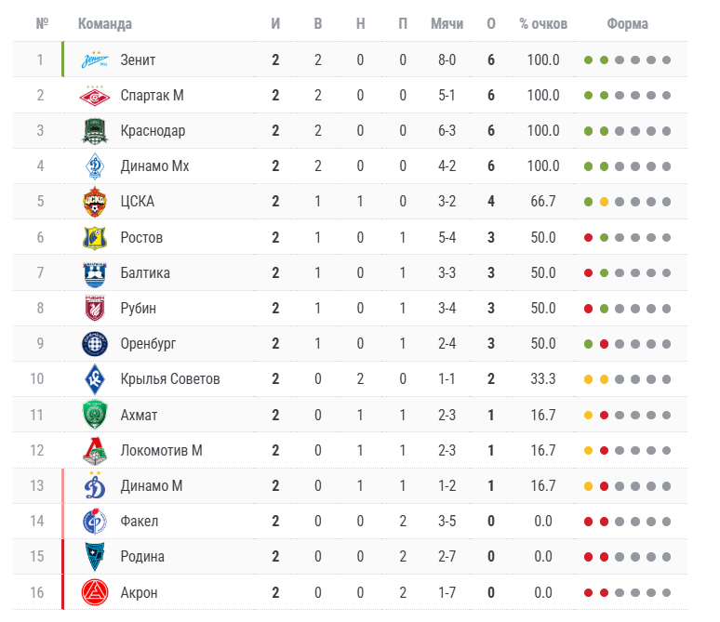The image size is (720, 622).
Task: Click the Spartak M red diamond logo
Action: (x=95, y=96)
